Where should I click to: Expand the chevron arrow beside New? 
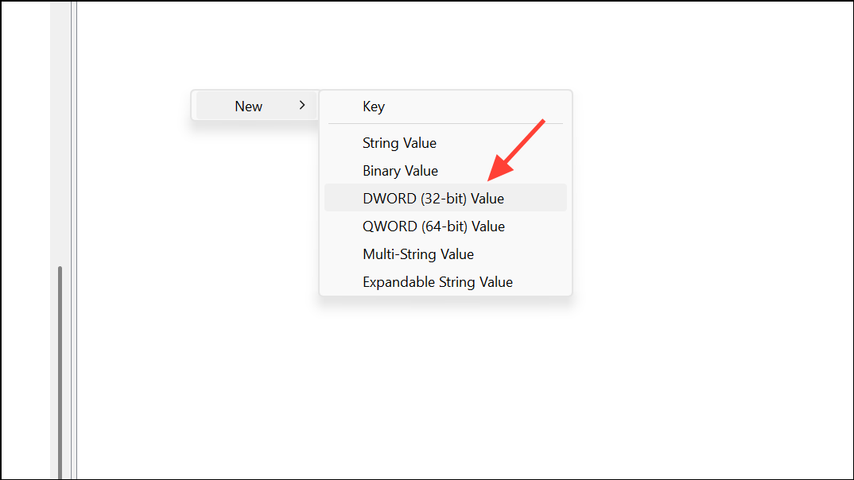[302, 106]
